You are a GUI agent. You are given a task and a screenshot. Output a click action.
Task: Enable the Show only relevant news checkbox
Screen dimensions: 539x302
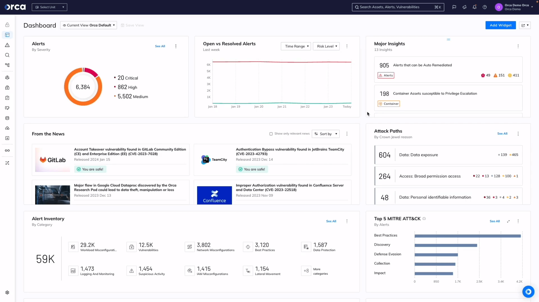(271, 134)
